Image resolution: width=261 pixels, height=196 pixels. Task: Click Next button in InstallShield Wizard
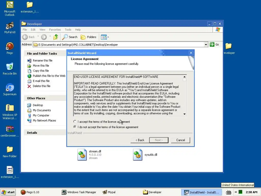click(x=159, y=140)
